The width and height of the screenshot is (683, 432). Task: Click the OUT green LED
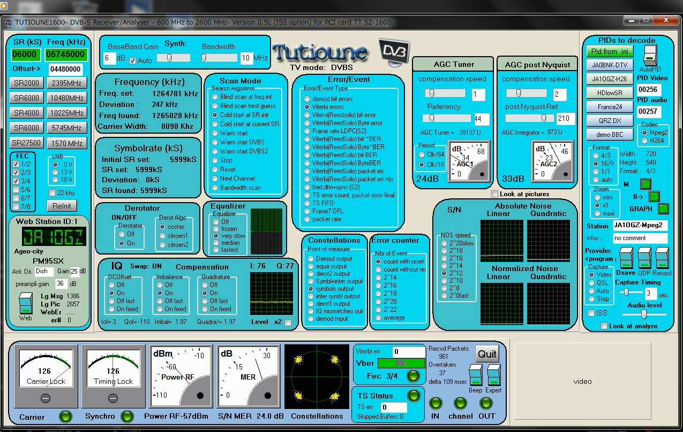[x=486, y=403]
